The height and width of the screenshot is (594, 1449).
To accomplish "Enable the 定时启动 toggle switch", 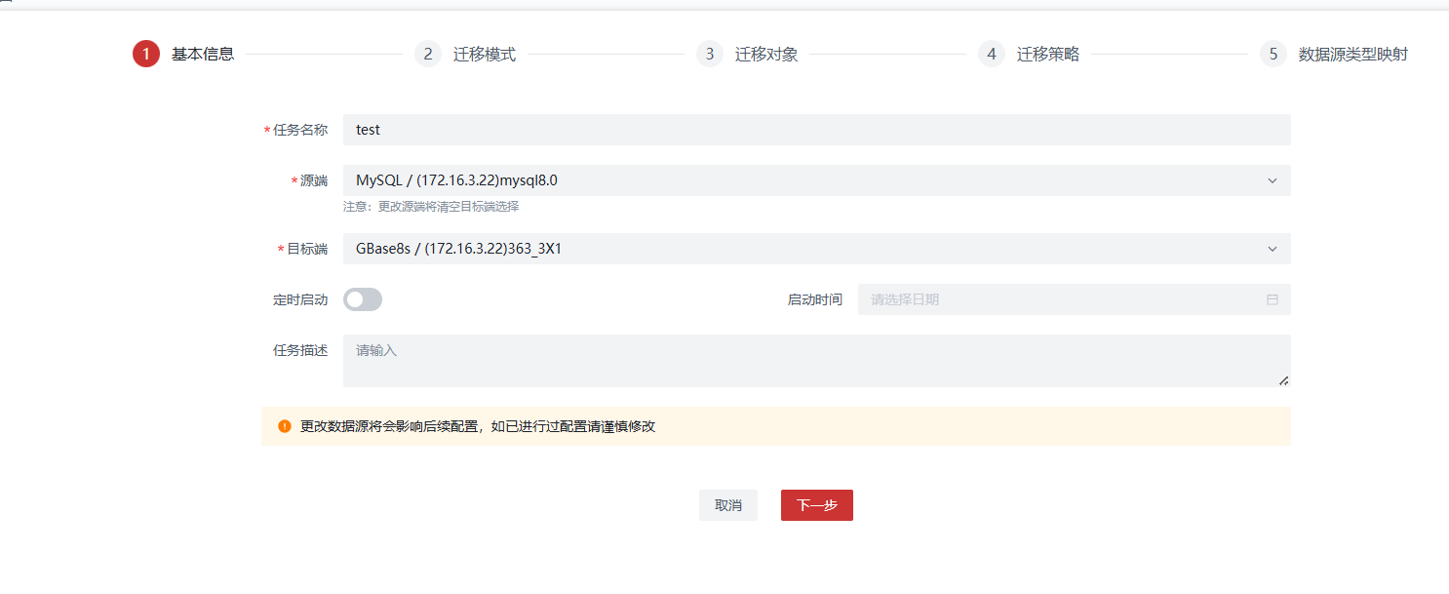I will click(x=363, y=299).
